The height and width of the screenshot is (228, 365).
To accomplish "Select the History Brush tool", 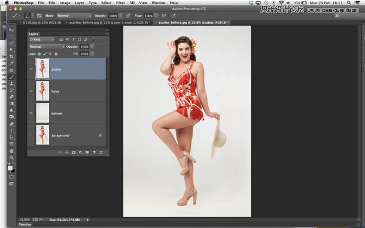I will click(11, 90).
